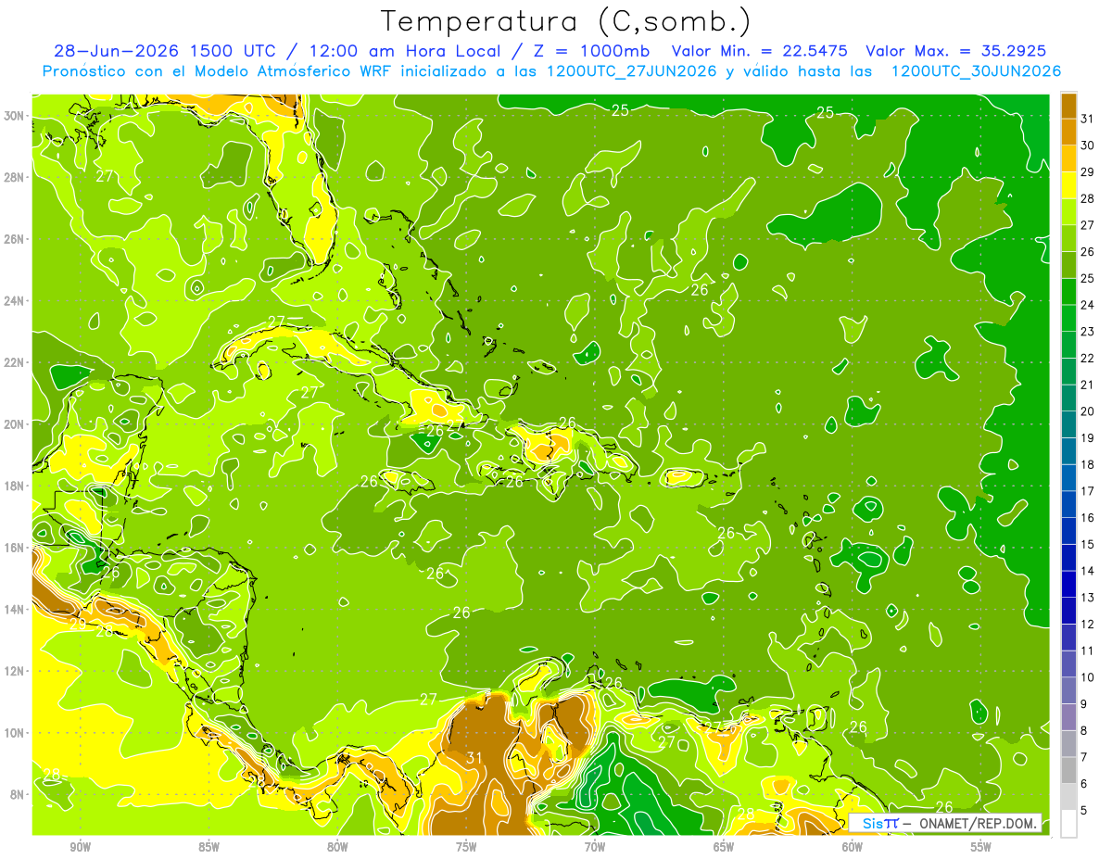Click the 8N latitude axis label

19,794
